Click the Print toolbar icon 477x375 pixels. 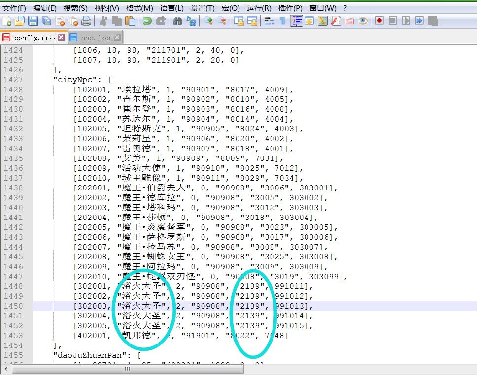(86, 21)
